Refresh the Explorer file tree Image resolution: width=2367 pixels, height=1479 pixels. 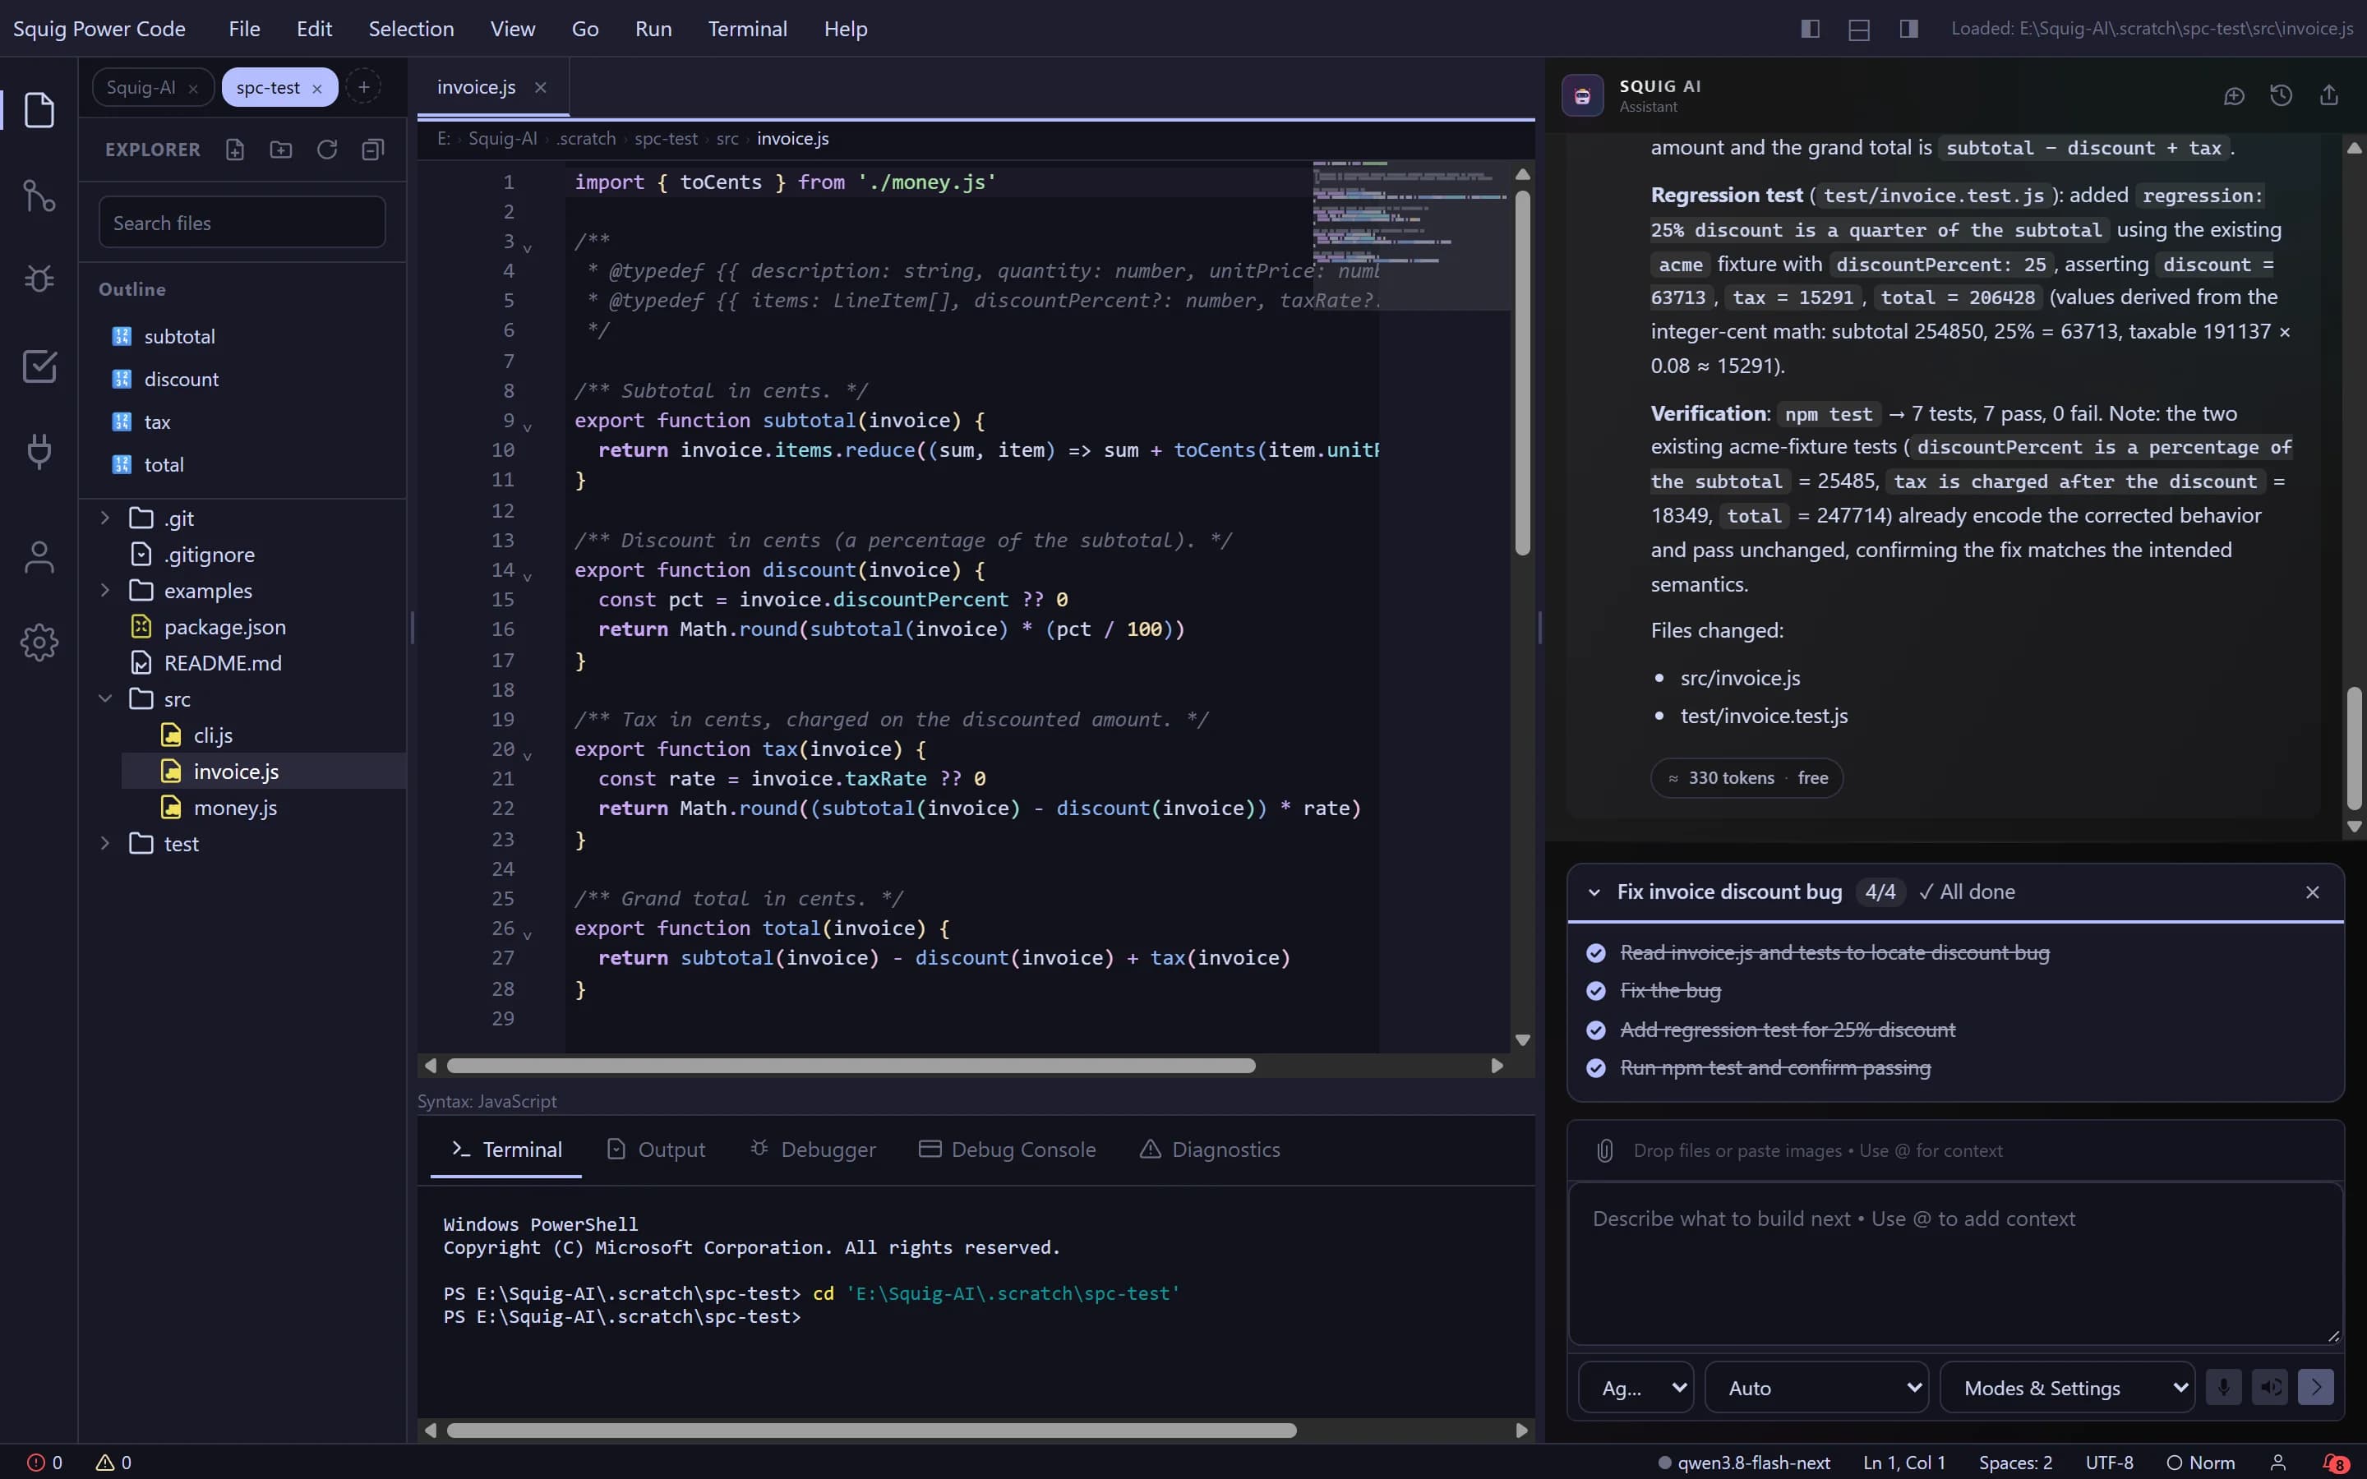(326, 150)
